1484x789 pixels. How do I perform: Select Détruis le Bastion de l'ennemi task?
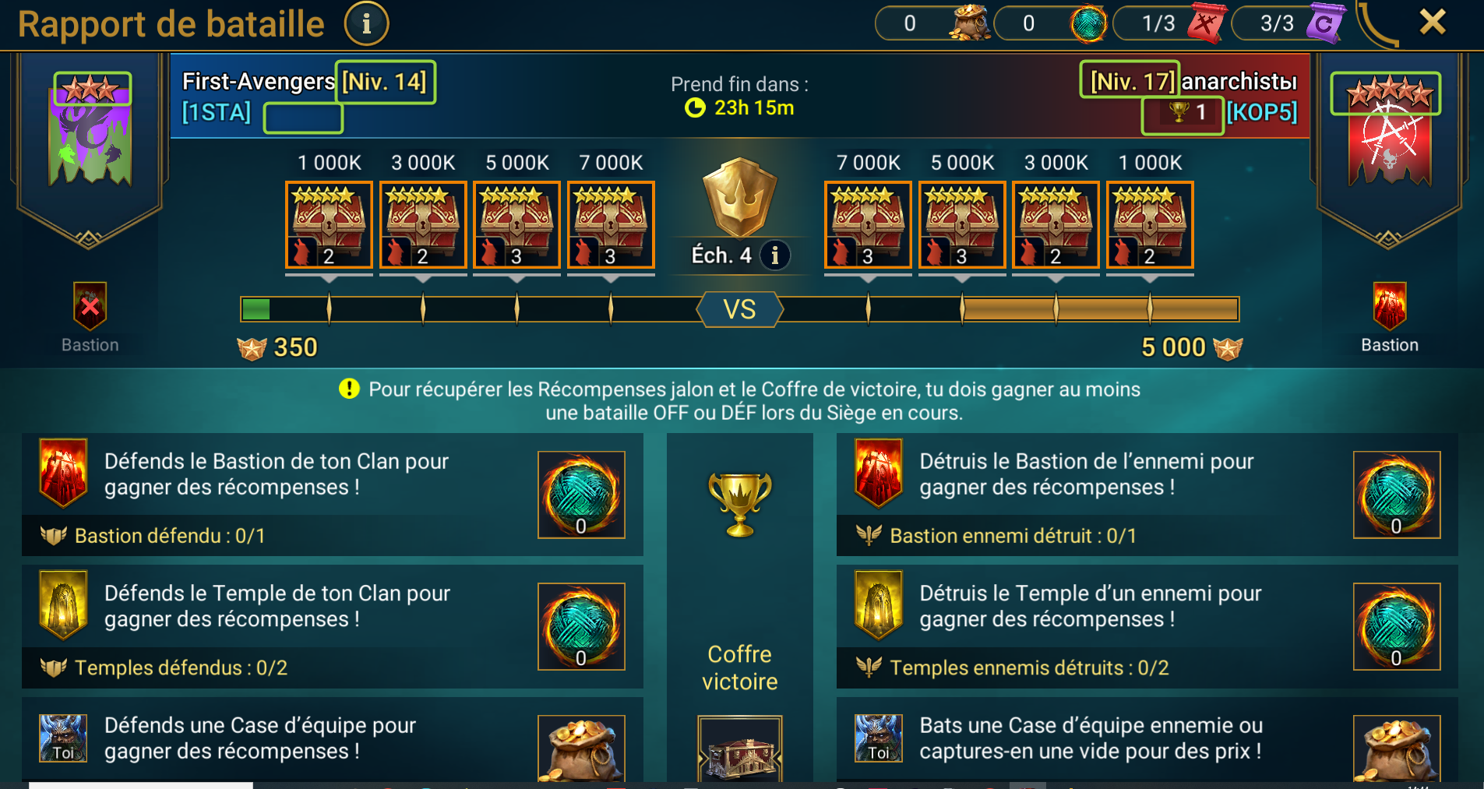pos(1147,494)
